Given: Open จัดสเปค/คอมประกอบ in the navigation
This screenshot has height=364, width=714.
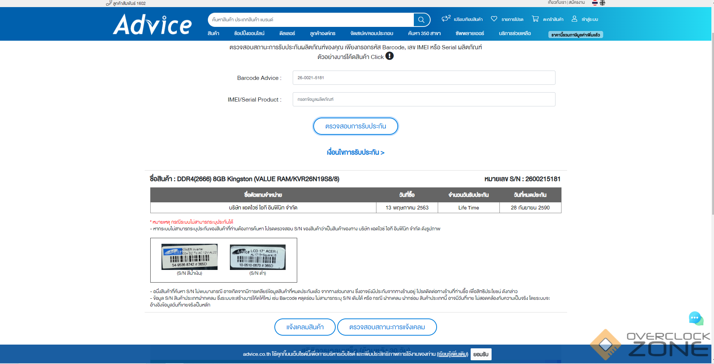Looking at the screenshot, I should (372, 33).
